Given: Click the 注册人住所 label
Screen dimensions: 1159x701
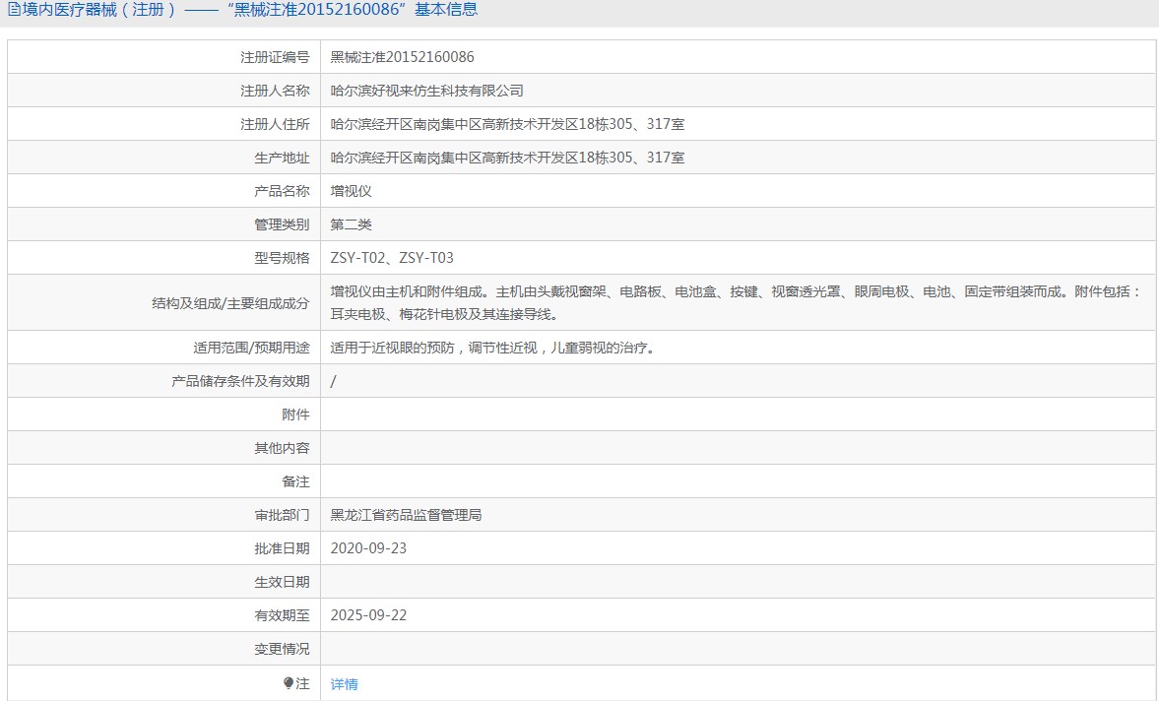Looking at the screenshot, I should click(x=275, y=124).
